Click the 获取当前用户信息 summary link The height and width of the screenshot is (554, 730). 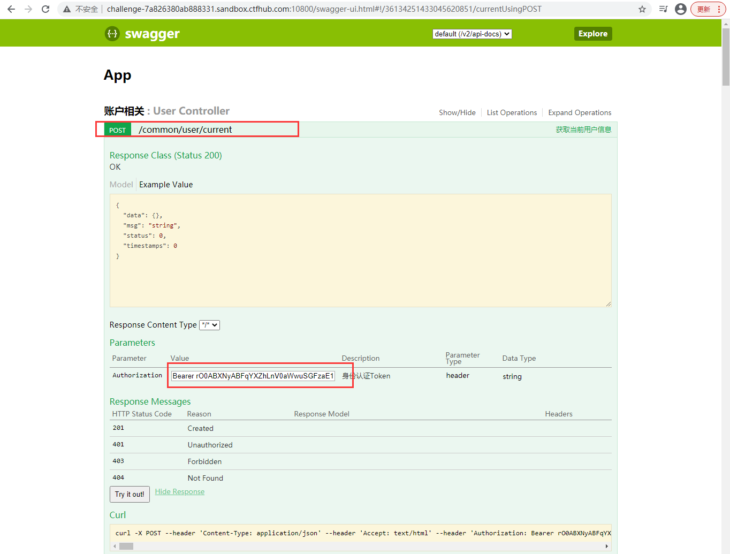coord(583,130)
